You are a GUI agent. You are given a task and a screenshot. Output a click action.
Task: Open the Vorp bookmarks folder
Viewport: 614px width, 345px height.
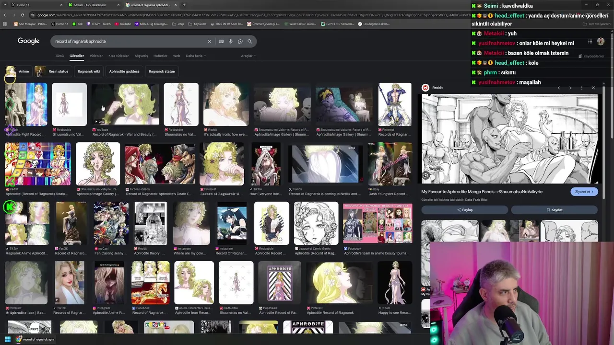point(178,23)
